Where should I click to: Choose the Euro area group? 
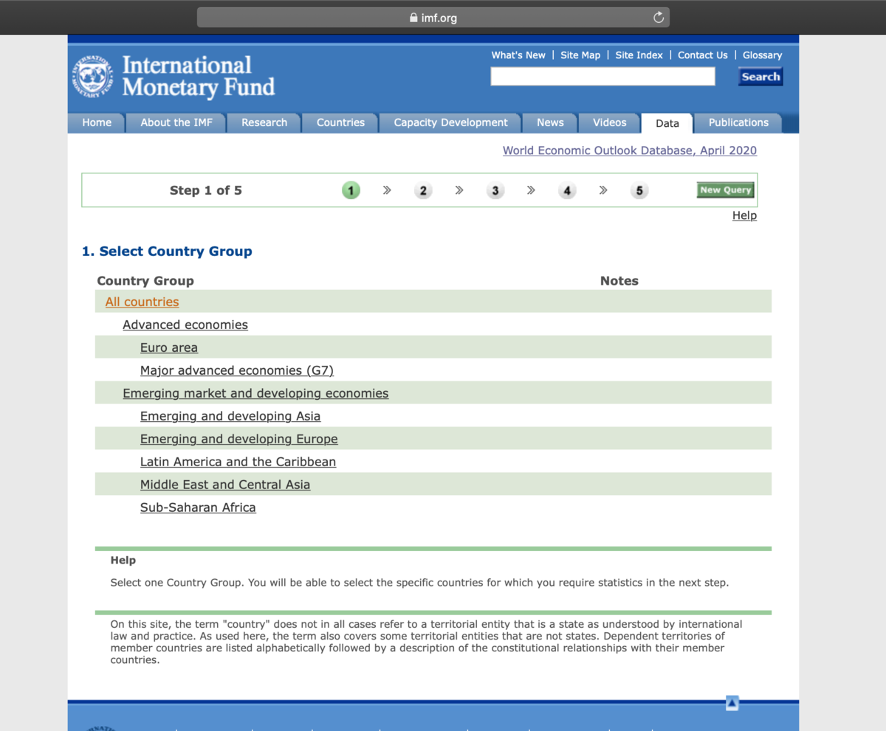(169, 347)
